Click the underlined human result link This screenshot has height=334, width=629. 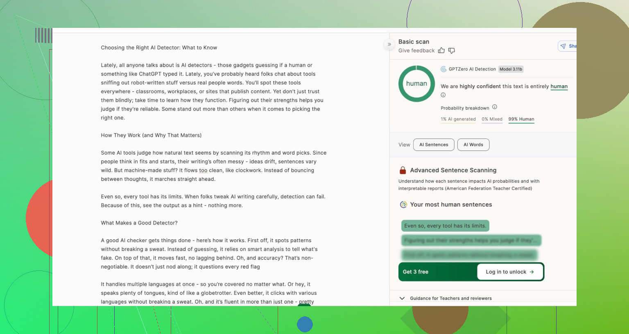tap(559, 86)
